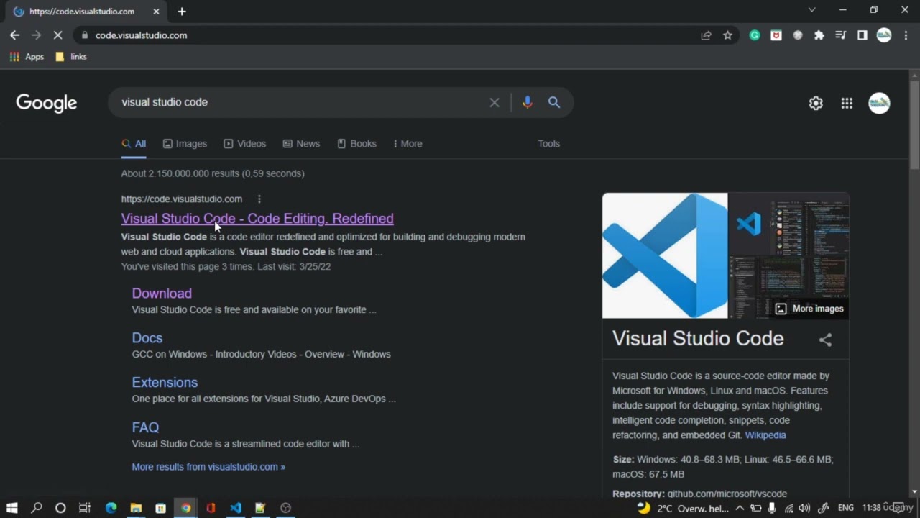Open the Docs sitelink

(147, 338)
